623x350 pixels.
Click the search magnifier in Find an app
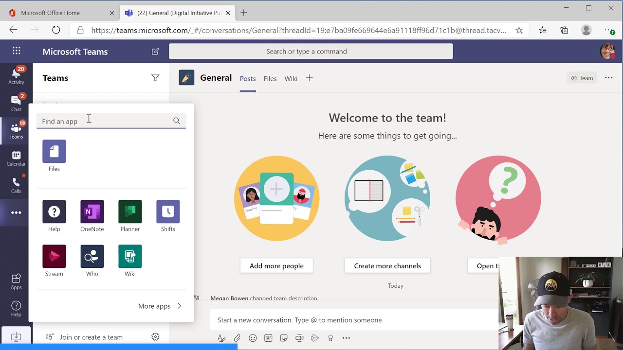pos(177,121)
